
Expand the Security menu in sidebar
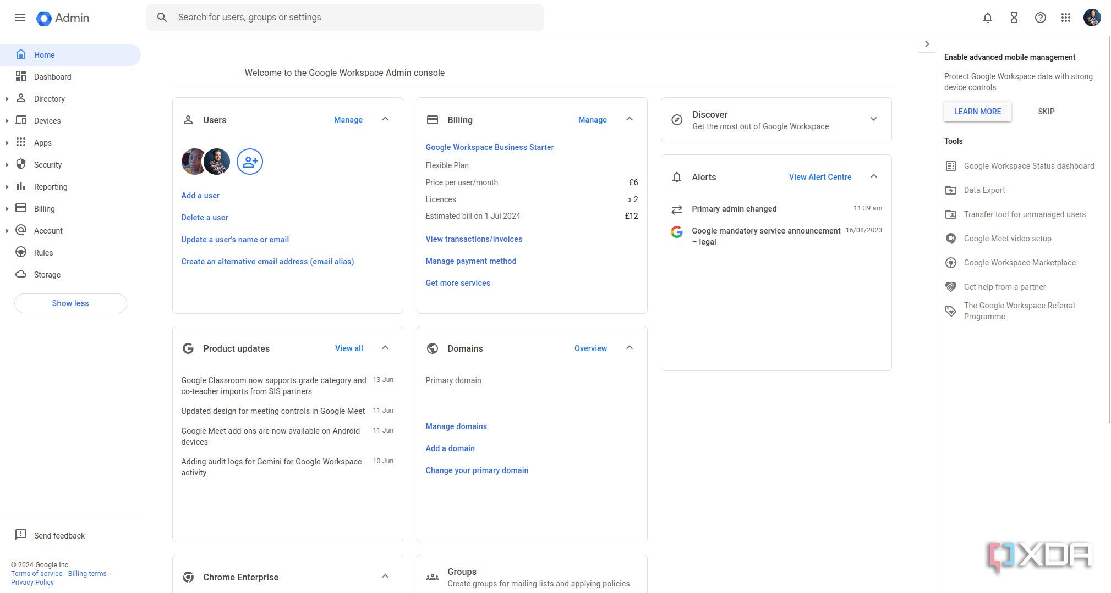7,165
